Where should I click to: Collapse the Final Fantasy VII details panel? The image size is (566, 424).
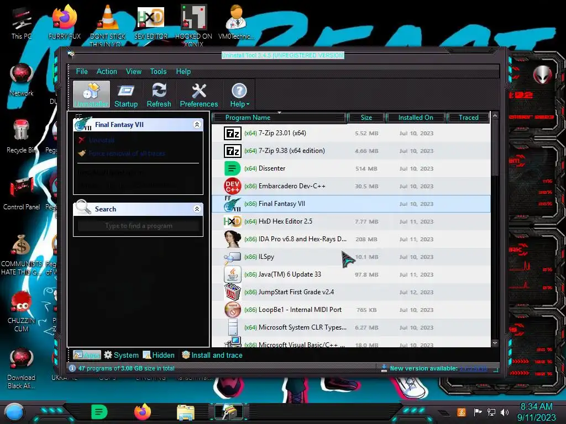pyautogui.click(x=197, y=124)
